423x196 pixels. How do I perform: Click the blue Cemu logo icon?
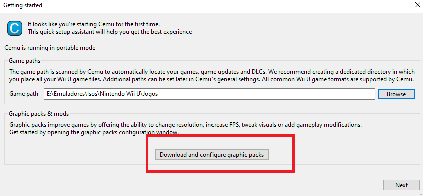coord(14,28)
